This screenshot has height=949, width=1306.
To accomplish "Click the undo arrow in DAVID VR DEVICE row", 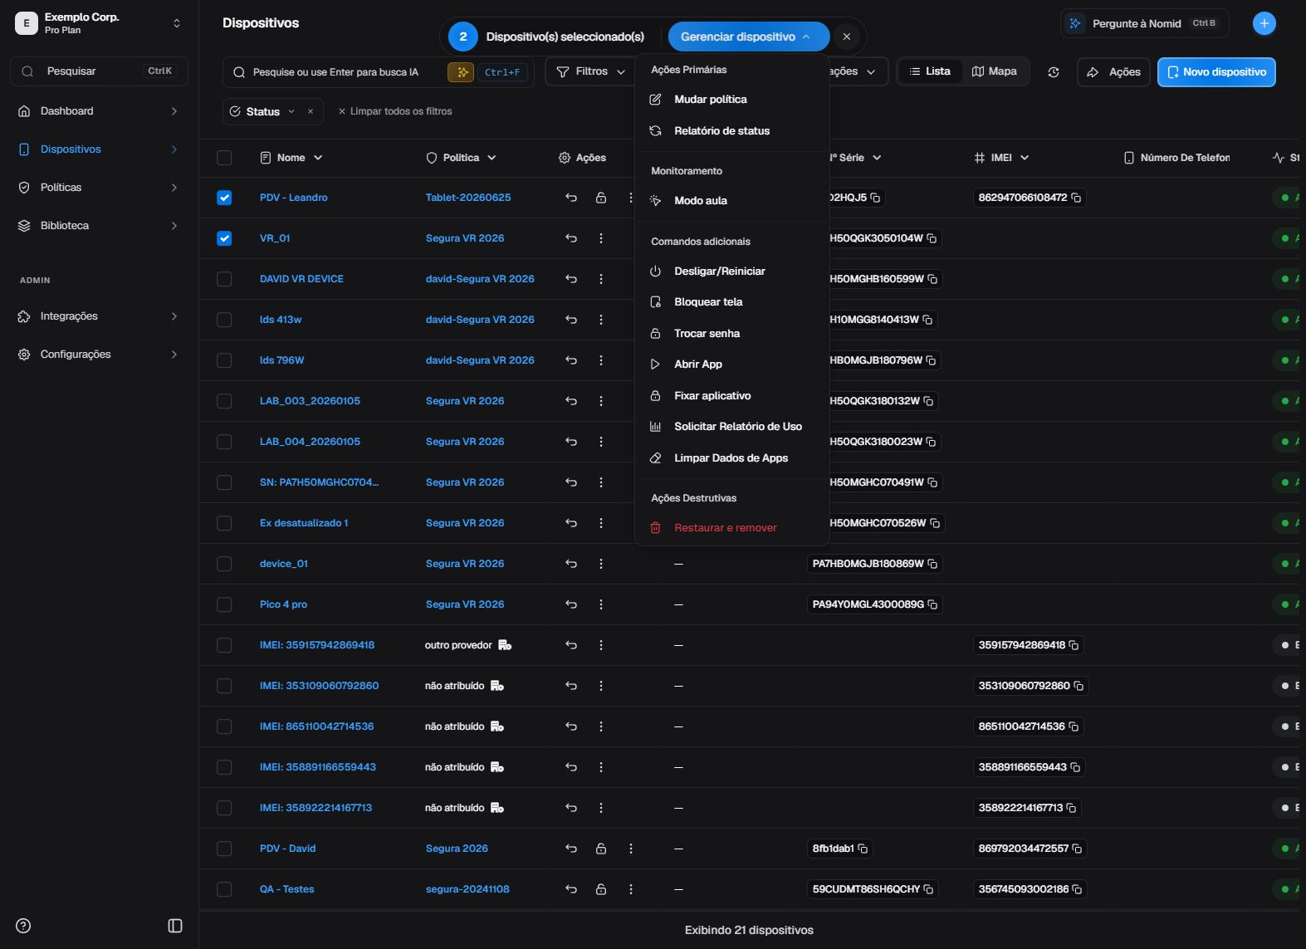I will (571, 279).
